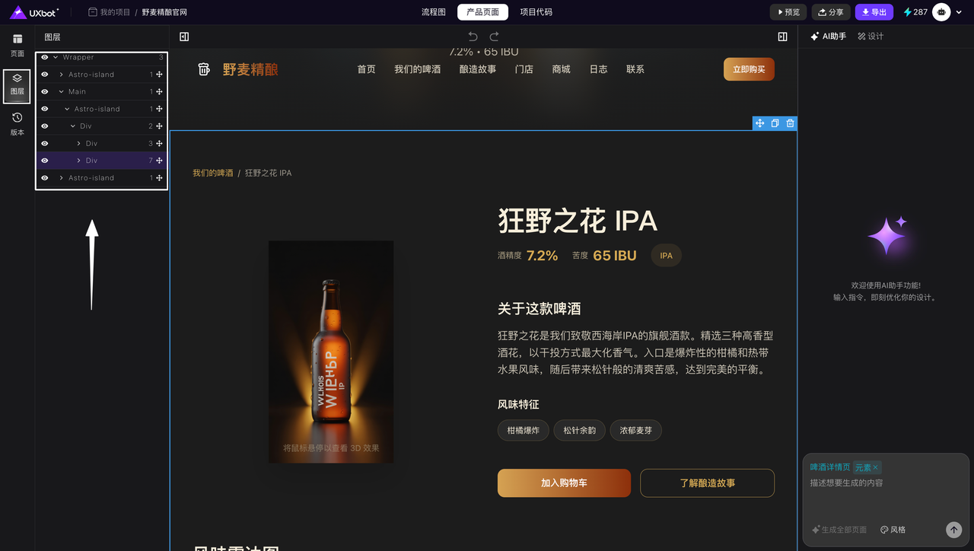Click the 预览 preview button
The height and width of the screenshot is (551, 974).
tap(788, 12)
